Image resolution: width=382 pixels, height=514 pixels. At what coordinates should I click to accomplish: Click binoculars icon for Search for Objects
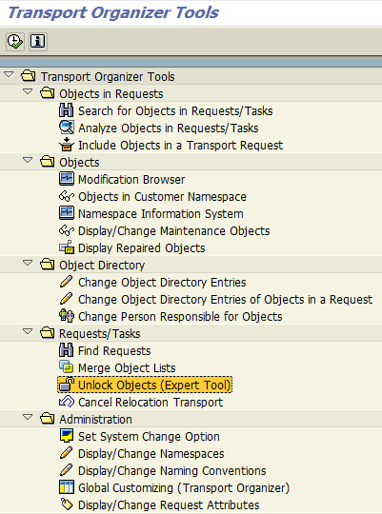click(67, 110)
